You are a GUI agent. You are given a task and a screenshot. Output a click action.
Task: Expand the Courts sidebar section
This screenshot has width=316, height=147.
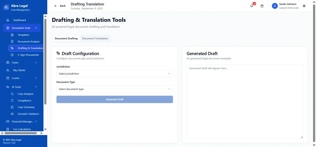36,78
